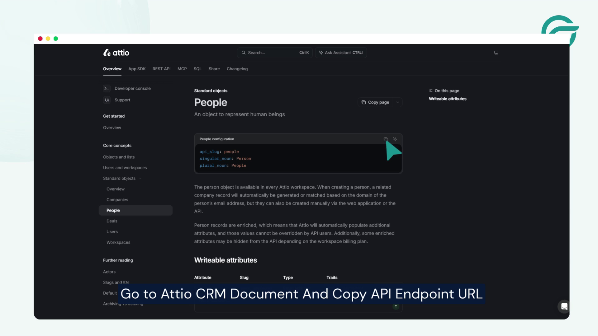Copy the People configuration code
Screen dimensions: 598x336
coord(386,139)
